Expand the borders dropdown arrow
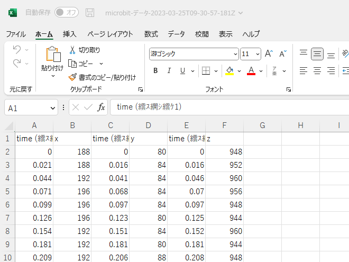Screen dimensions: 349x262 point(216,71)
